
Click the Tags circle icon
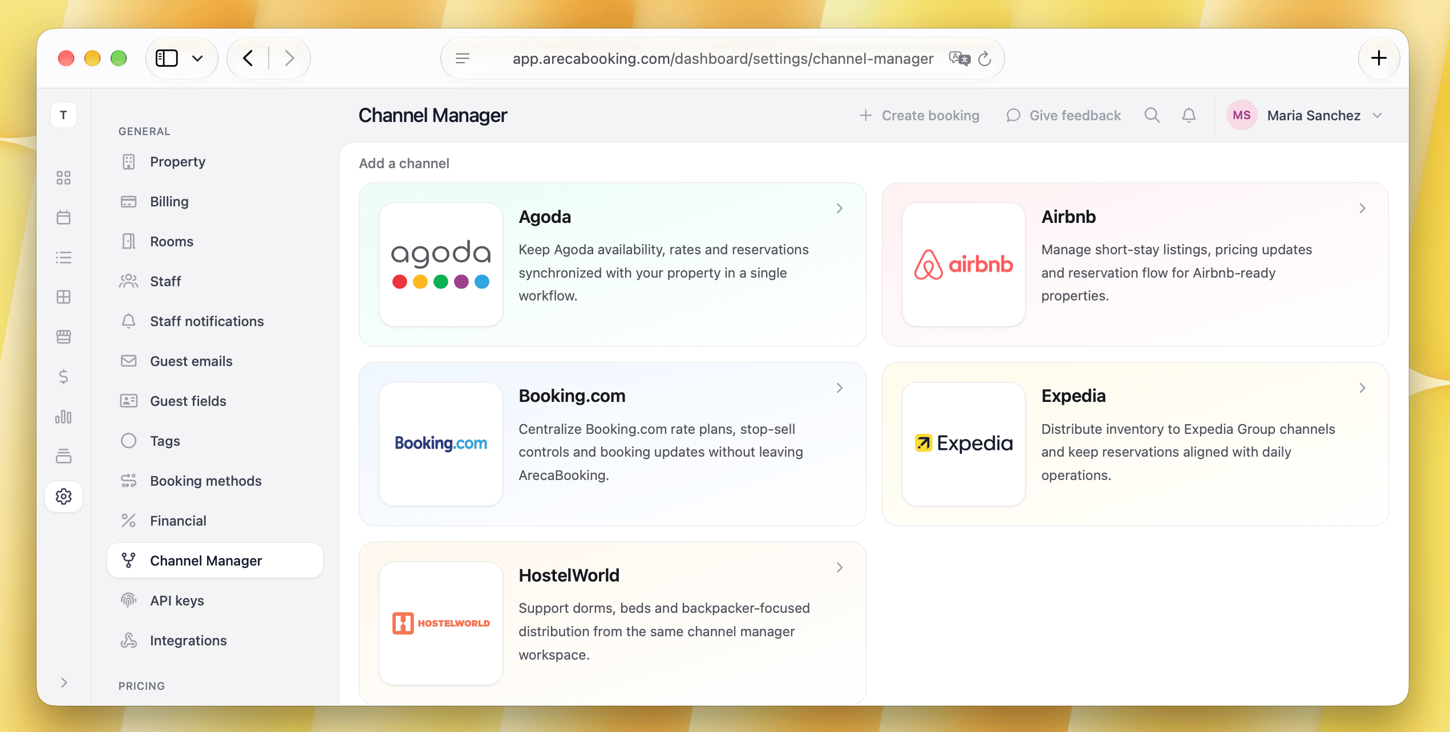pyautogui.click(x=129, y=441)
